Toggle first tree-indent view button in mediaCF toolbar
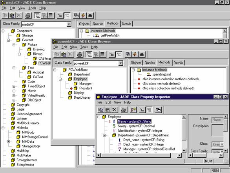The width and height of the screenshot is (230, 173). (x=37, y=15)
